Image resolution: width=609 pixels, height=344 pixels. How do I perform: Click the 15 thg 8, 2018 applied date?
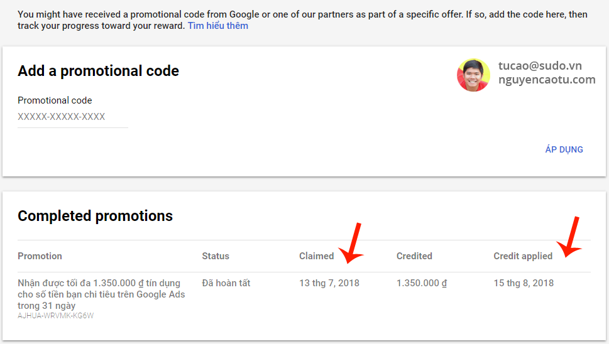point(524,283)
